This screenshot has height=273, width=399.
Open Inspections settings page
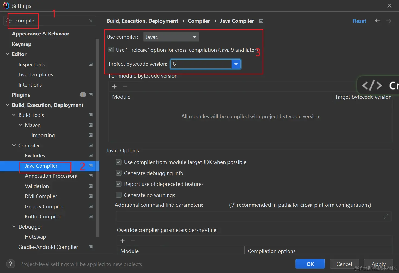click(x=31, y=64)
